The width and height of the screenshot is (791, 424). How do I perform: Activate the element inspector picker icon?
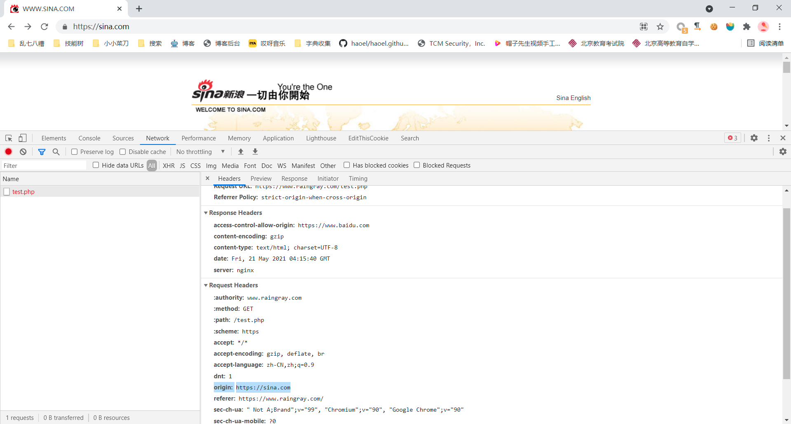pos(9,138)
